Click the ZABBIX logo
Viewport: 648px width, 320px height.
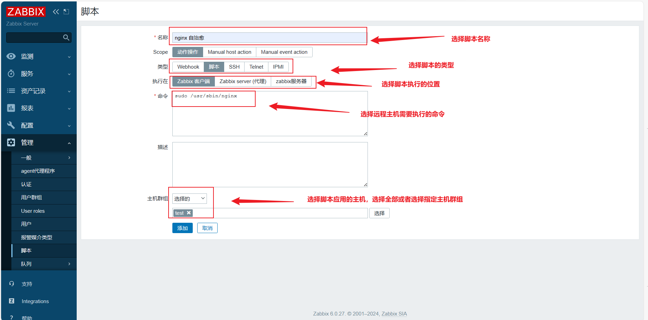click(x=26, y=12)
